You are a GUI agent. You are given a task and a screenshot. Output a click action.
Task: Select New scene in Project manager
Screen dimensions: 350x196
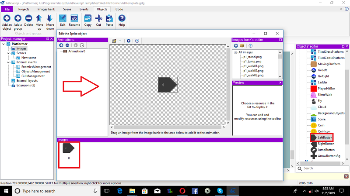tap(28, 58)
